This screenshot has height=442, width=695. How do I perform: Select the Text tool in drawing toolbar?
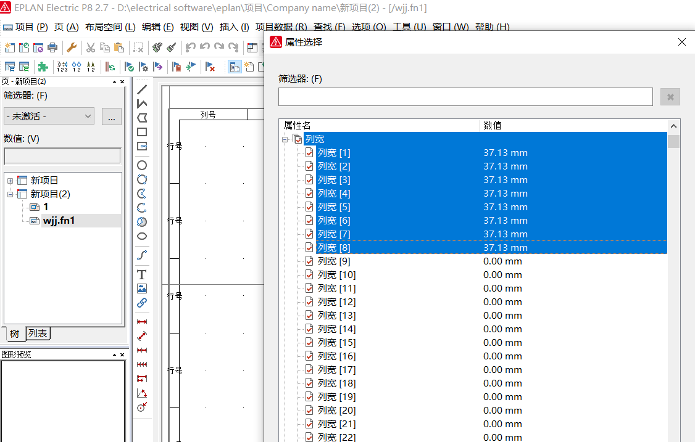(x=141, y=274)
